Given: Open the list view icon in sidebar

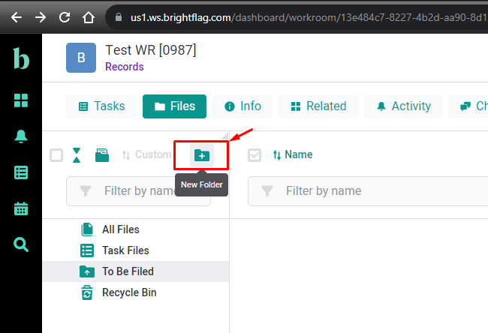Looking at the screenshot, I should point(21,172).
